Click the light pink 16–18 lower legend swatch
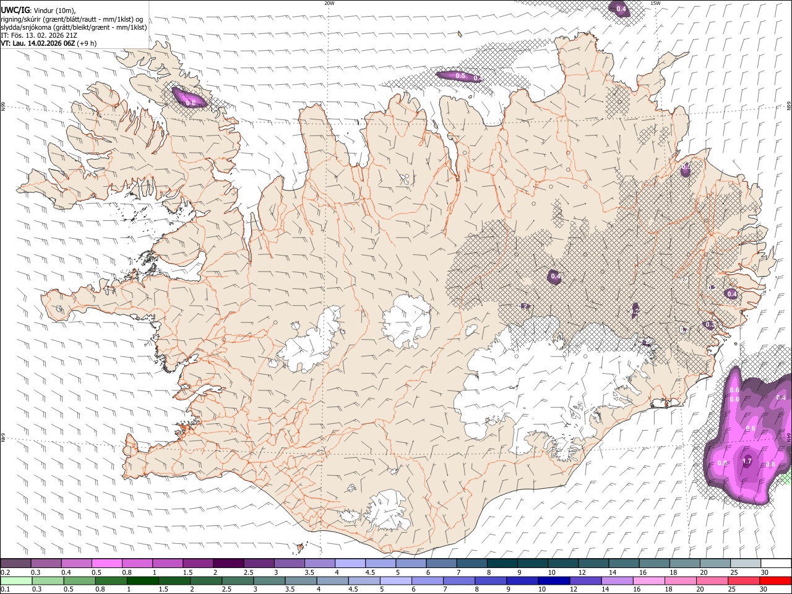The width and height of the screenshot is (792, 594). (x=648, y=580)
